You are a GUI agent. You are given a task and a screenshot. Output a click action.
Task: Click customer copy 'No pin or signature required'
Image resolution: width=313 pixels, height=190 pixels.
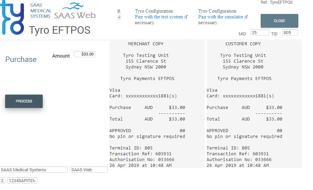pos(244,137)
